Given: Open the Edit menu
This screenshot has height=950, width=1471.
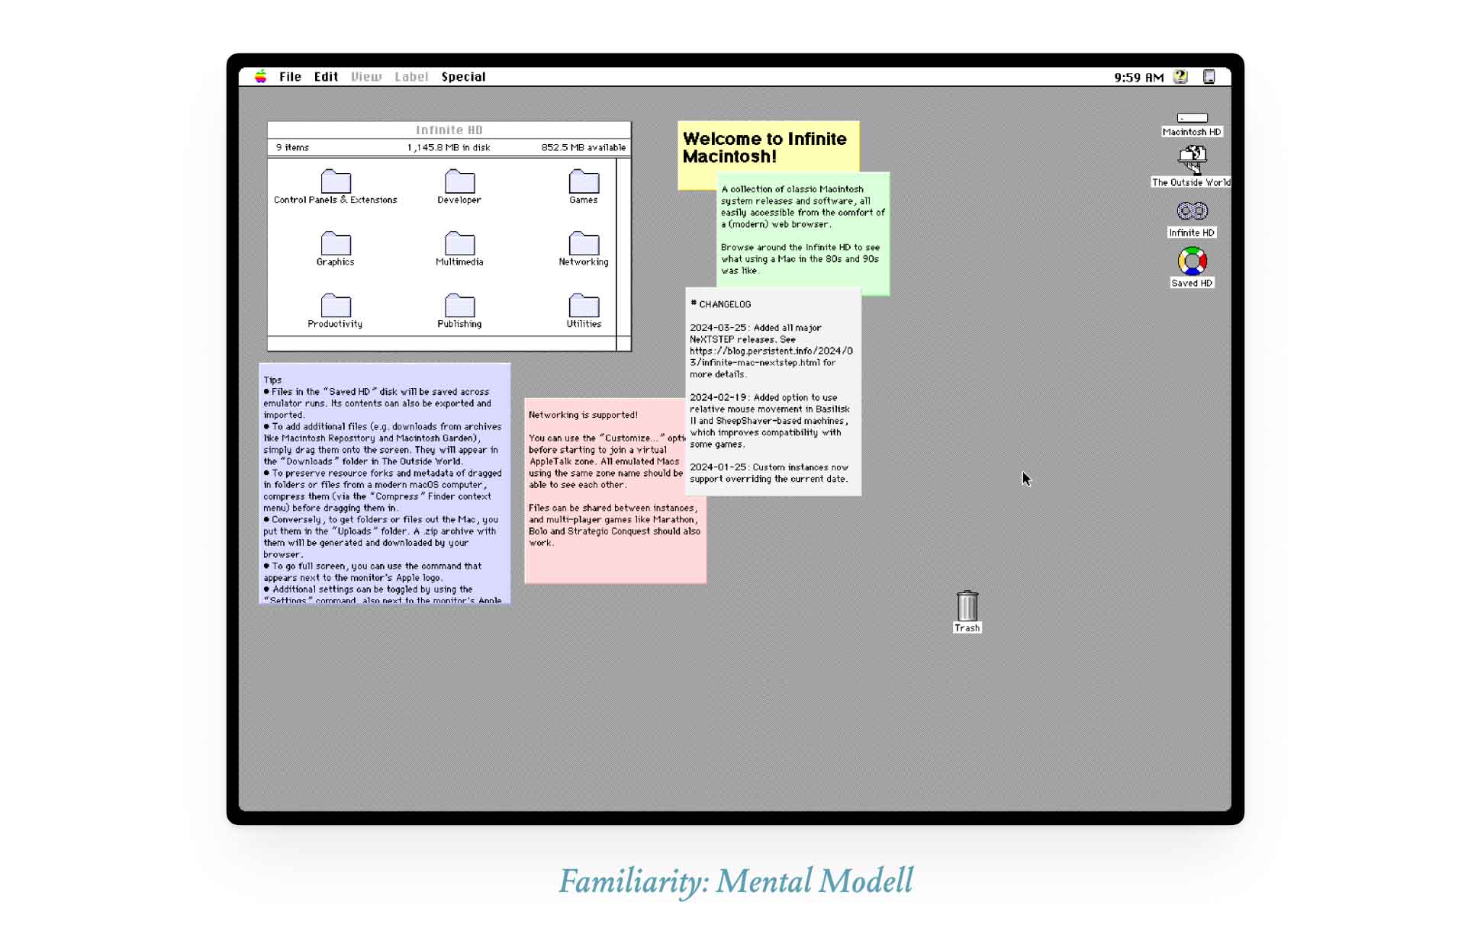Looking at the screenshot, I should click(326, 77).
